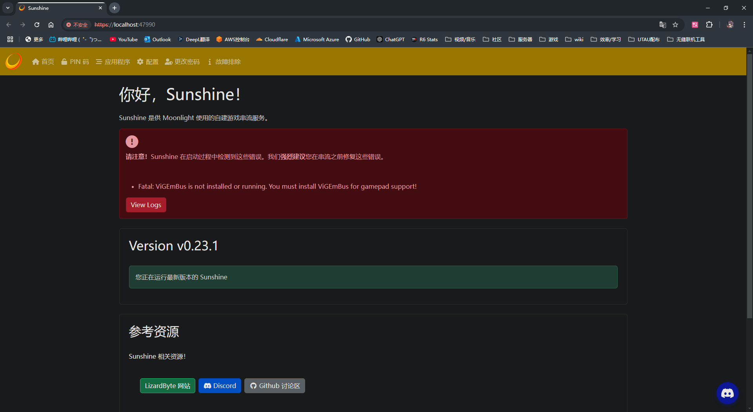The image size is (753, 412).
Task: Open the floating Discord chat widget
Action: click(727, 393)
